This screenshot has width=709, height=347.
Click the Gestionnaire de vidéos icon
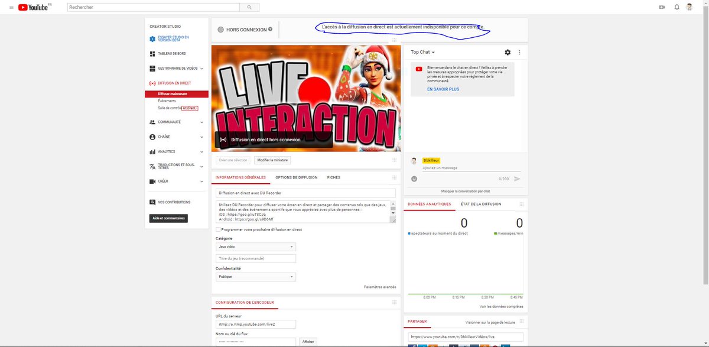click(x=152, y=69)
